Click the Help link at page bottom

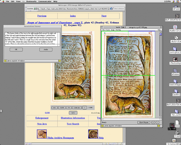[x=101, y=138]
